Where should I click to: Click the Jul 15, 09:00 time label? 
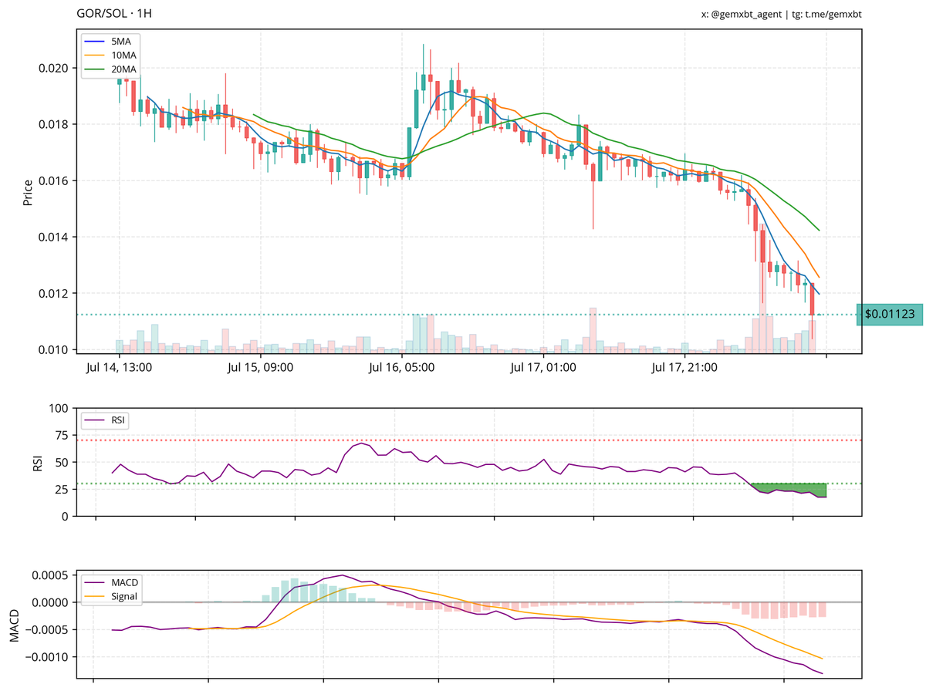click(x=261, y=368)
